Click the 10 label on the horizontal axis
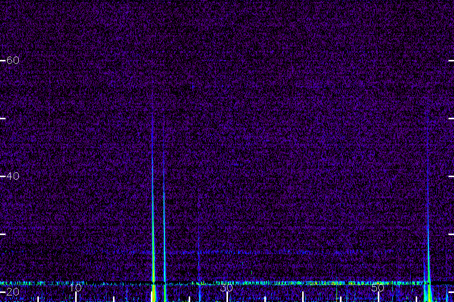This screenshot has width=454, height=302. coord(76,287)
